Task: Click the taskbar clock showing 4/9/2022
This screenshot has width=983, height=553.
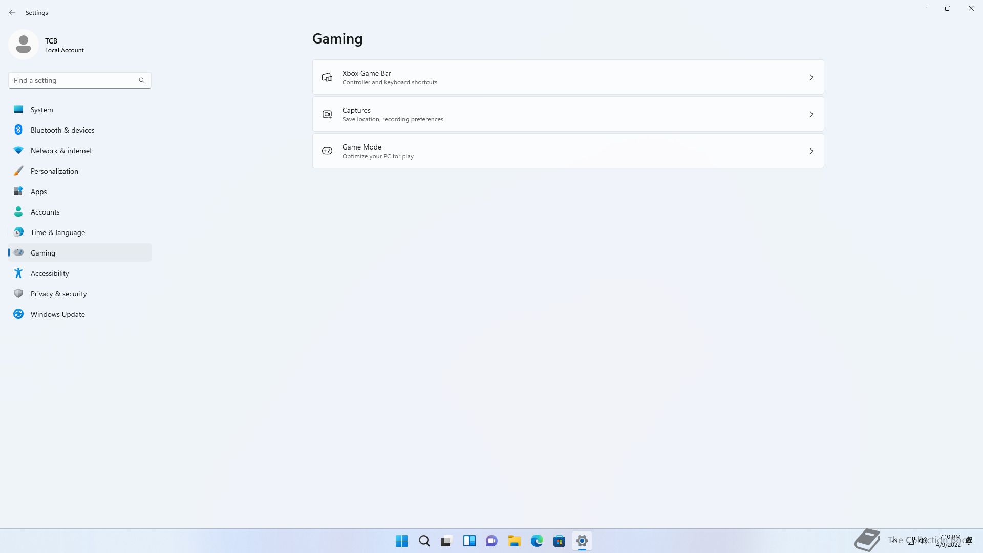Action: pyautogui.click(x=949, y=541)
